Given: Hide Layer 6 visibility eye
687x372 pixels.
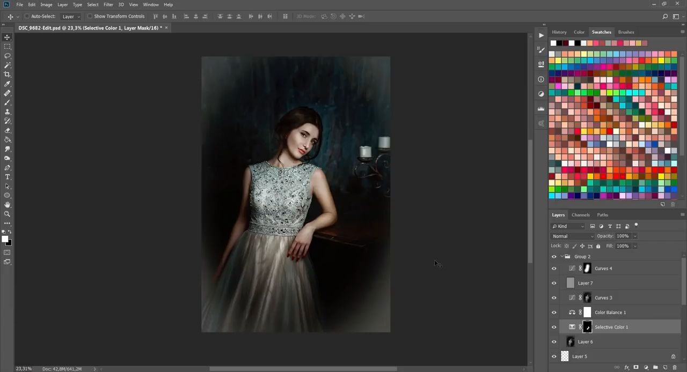Looking at the screenshot, I should pos(554,342).
